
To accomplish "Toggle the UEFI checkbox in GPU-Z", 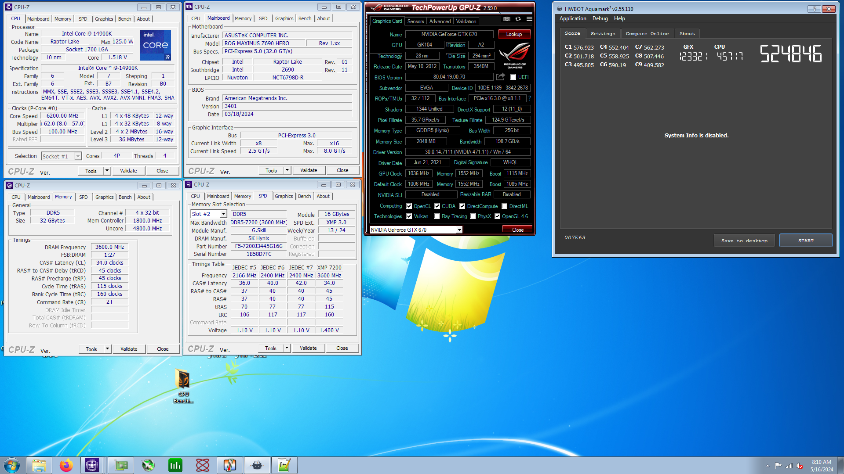I will [x=513, y=77].
